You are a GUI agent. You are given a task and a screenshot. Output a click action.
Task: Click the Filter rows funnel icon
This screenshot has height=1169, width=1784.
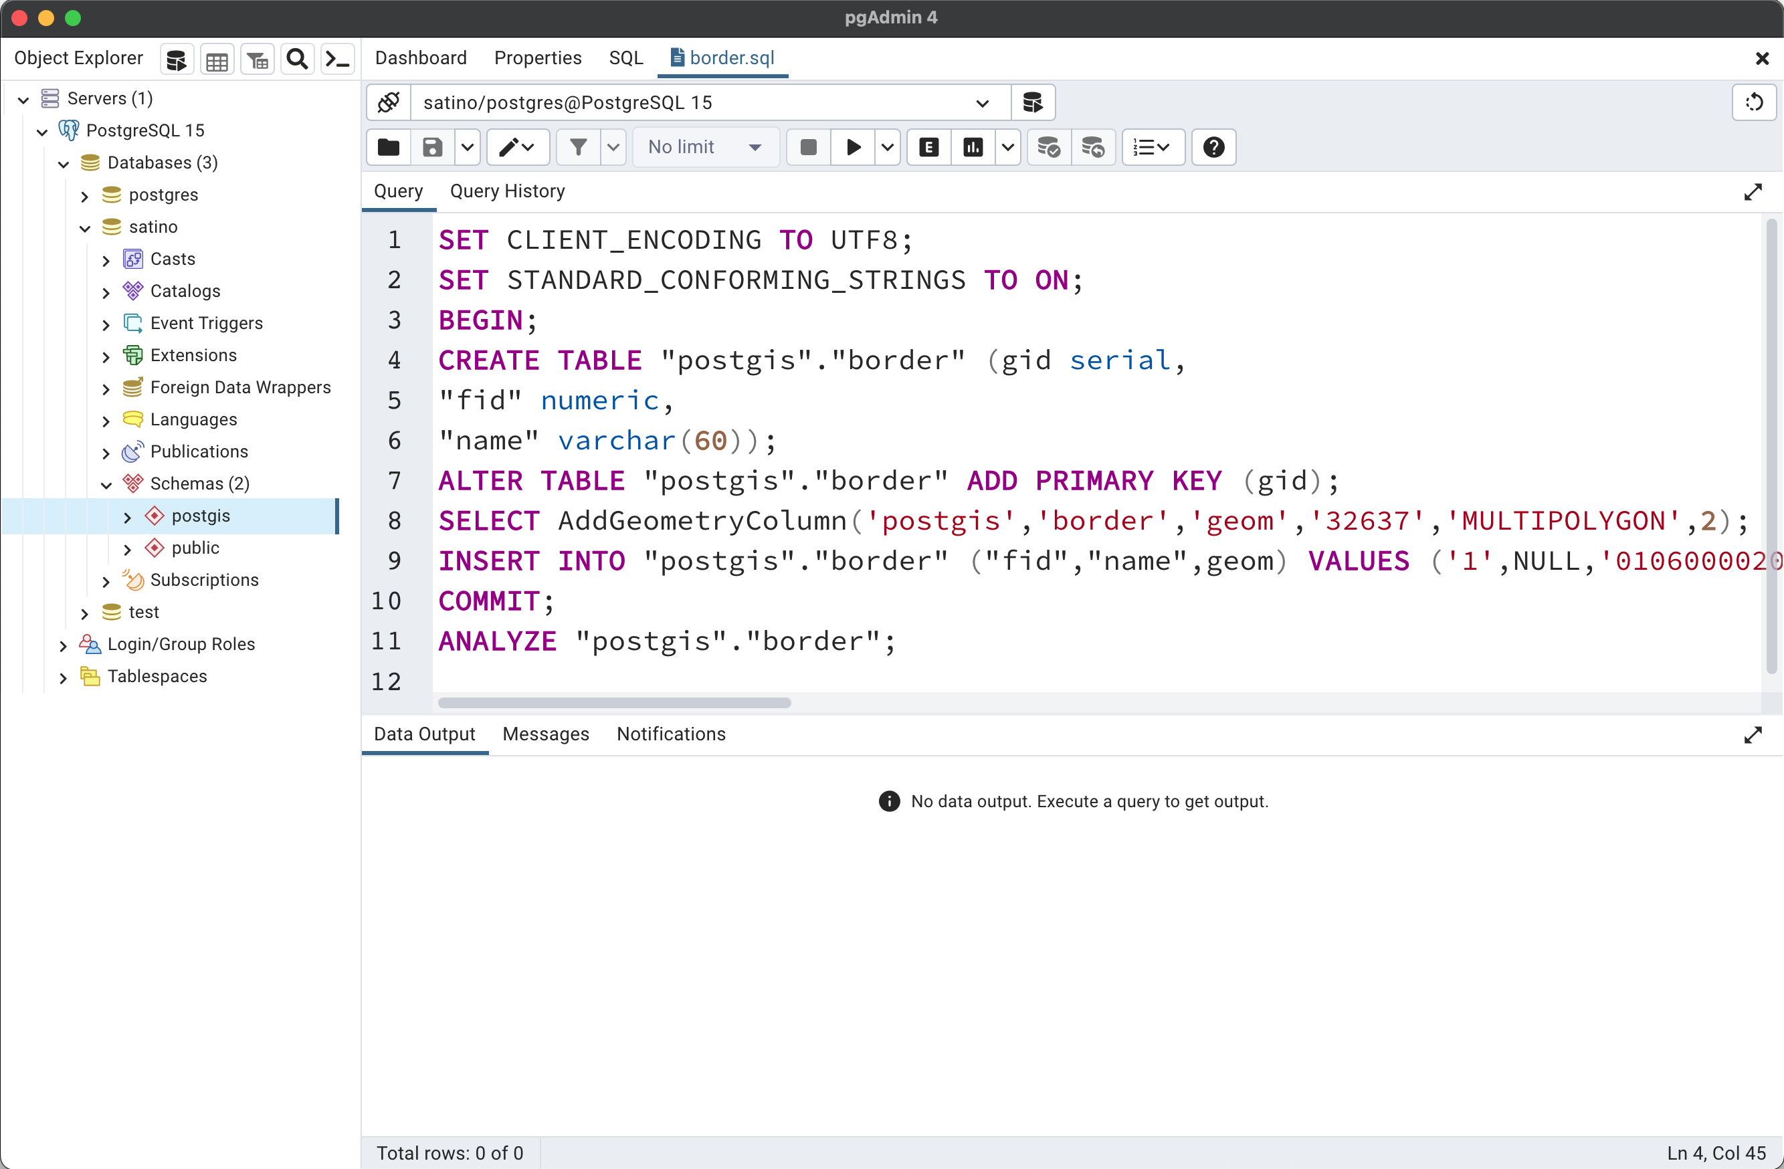tap(578, 147)
